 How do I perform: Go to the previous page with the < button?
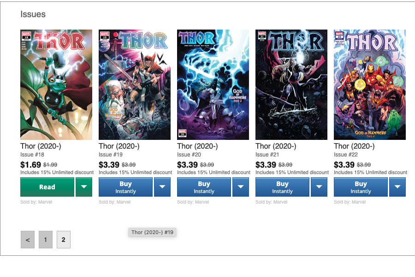click(28, 240)
